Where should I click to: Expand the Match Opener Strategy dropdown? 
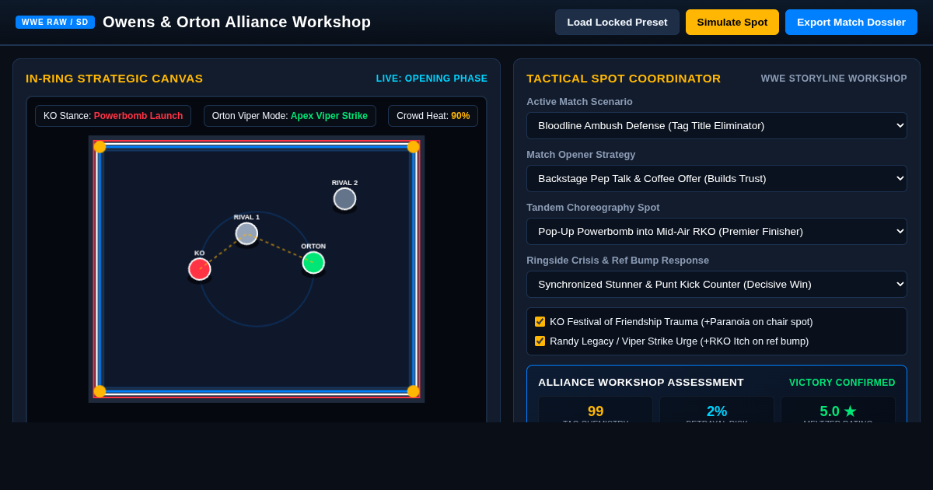point(717,178)
